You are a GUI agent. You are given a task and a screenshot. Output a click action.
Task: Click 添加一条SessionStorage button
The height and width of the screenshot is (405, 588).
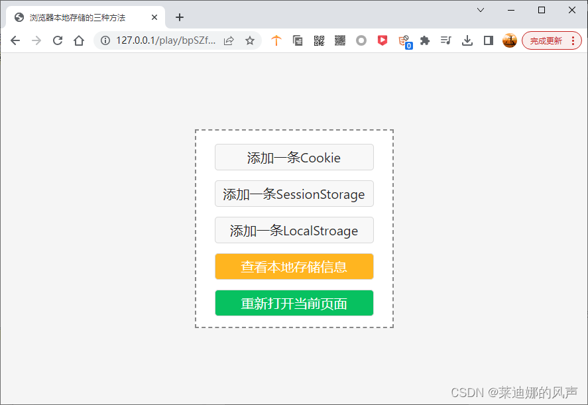[x=294, y=194]
